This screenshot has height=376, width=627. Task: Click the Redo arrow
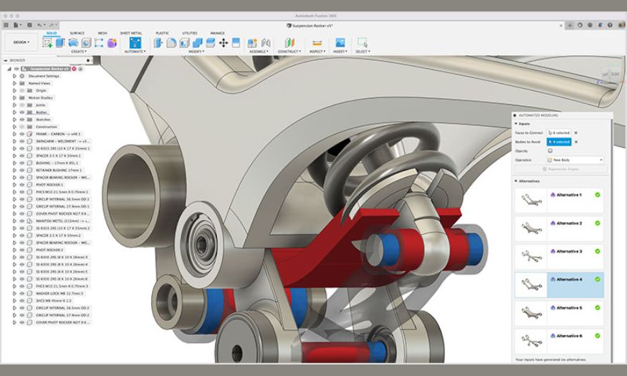pos(52,25)
